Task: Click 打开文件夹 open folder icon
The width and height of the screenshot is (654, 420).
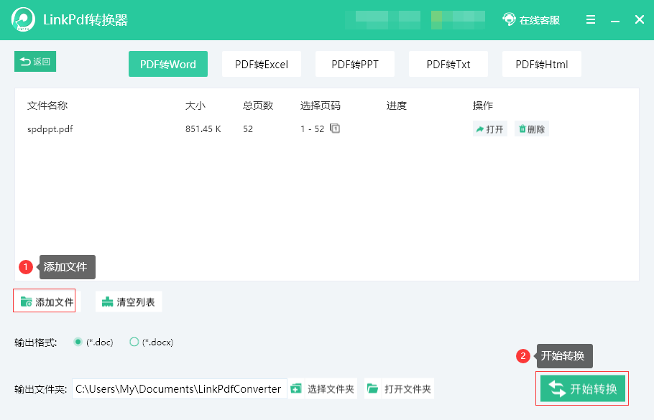Action: coord(372,388)
